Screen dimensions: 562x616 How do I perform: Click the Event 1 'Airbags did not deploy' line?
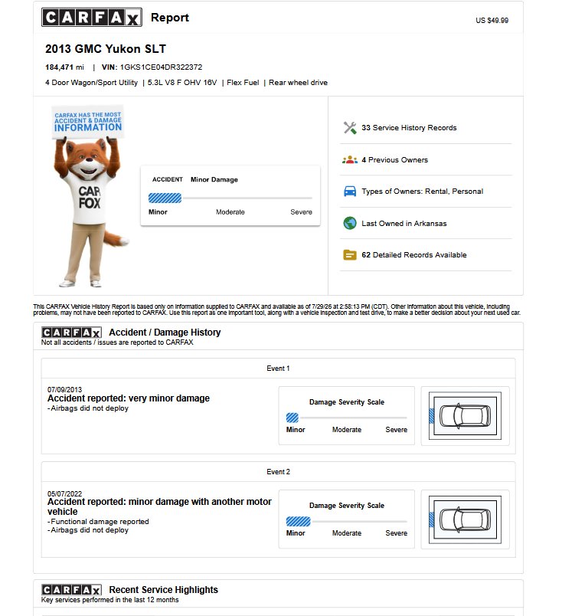coord(88,408)
